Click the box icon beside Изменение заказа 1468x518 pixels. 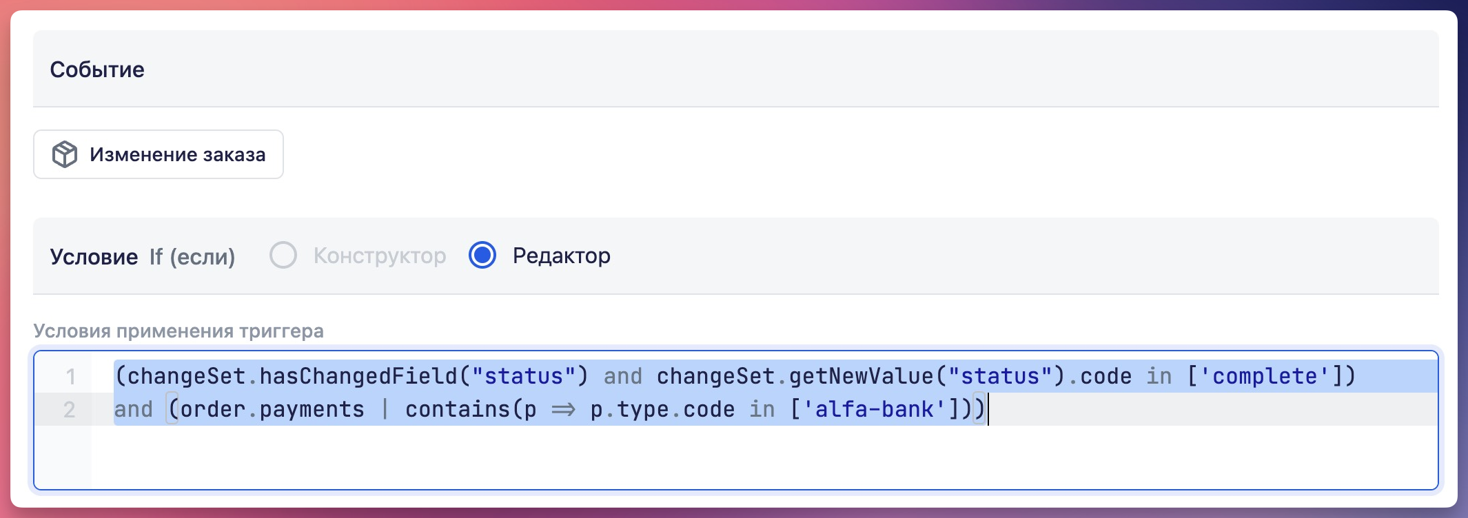tap(65, 154)
